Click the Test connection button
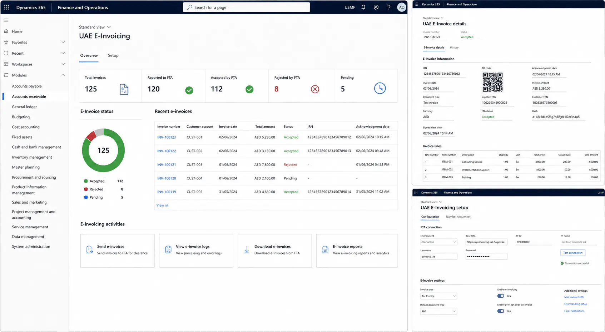The image size is (605, 332). [x=572, y=253]
